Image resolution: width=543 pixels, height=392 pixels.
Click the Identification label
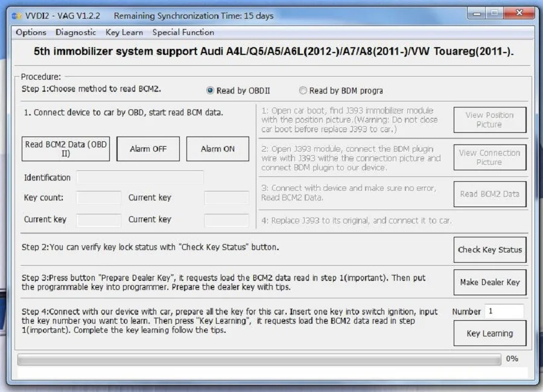click(x=47, y=178)
